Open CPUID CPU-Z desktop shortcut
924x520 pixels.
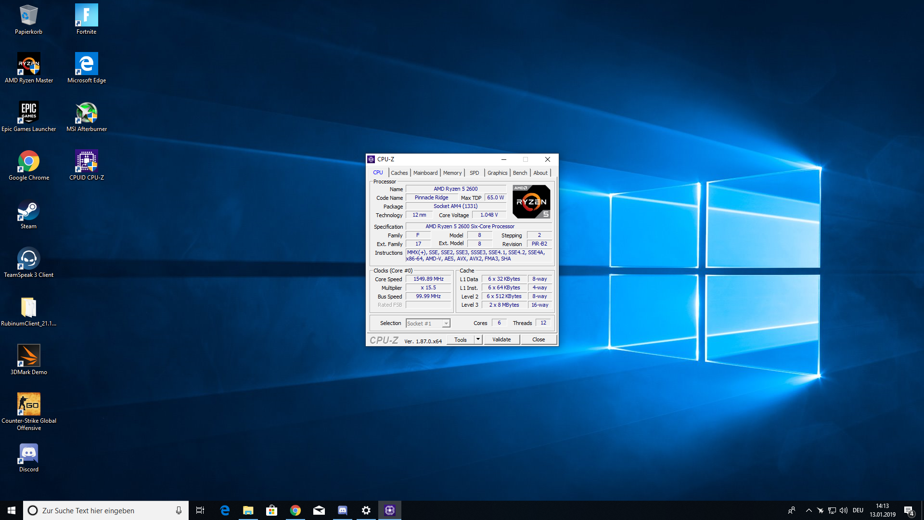click(87, 161)
